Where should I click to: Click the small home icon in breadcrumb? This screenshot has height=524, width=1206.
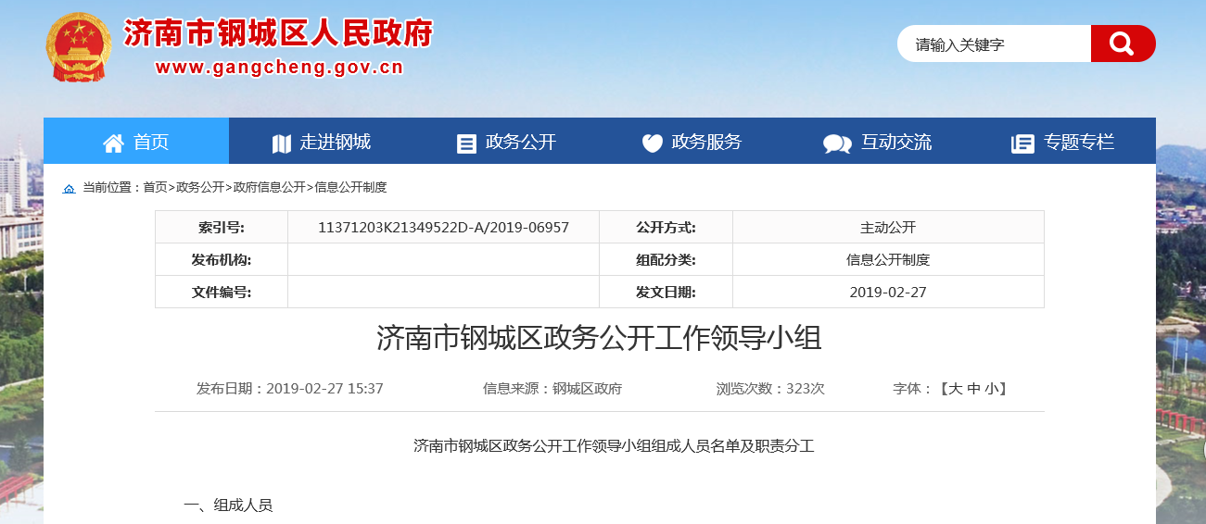coord(69,188)
